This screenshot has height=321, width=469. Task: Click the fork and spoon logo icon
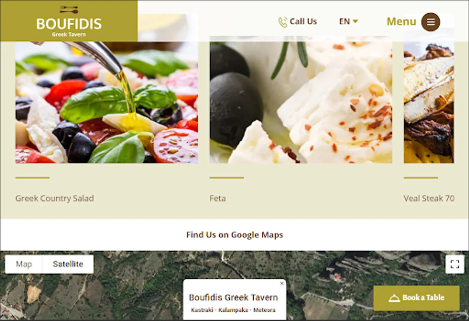click(x=69, y=10)
